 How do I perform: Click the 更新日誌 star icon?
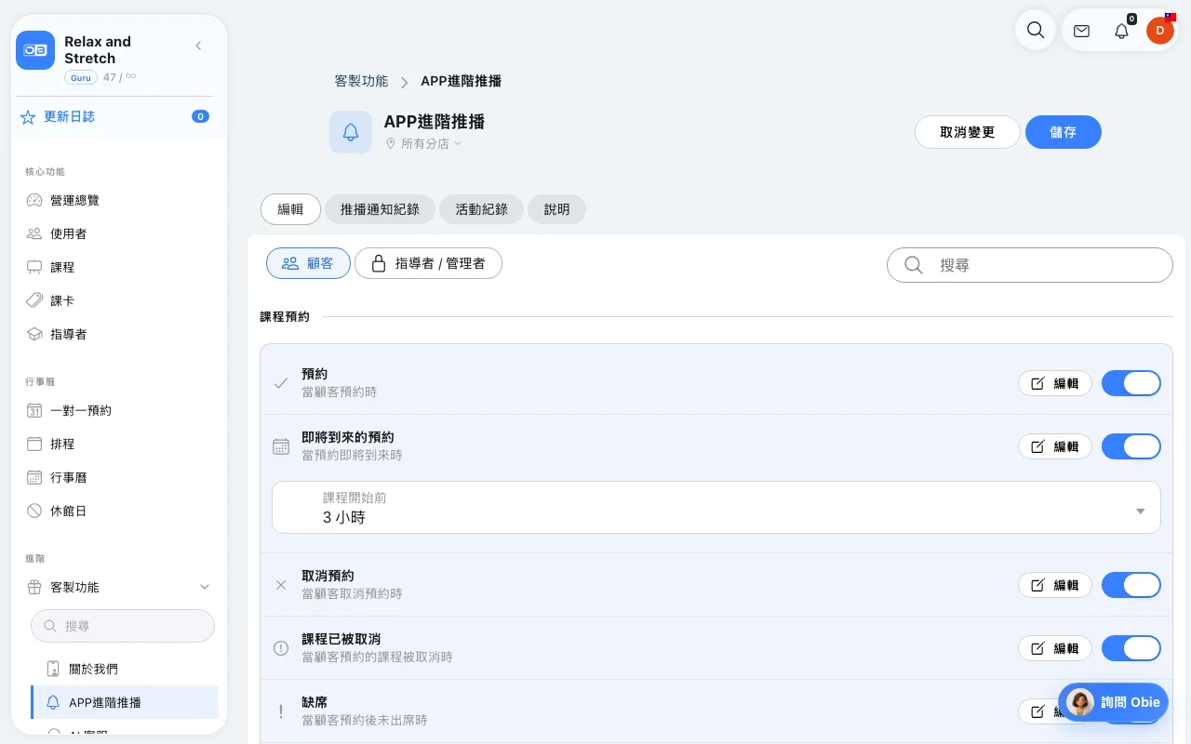click(28, 117)
